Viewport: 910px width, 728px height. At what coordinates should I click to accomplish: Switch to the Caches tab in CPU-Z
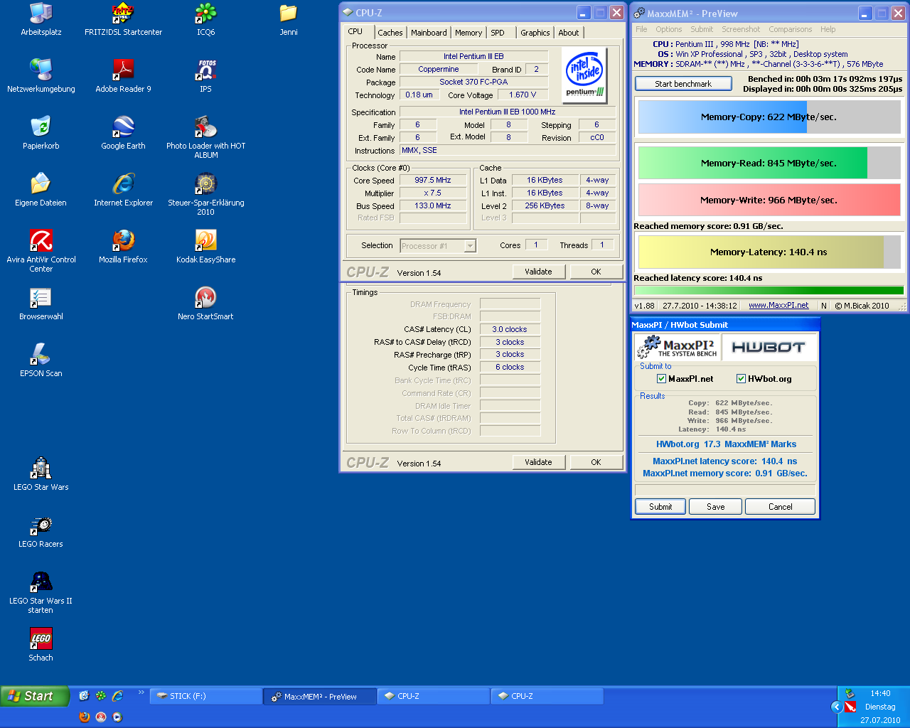coord(390,33)
